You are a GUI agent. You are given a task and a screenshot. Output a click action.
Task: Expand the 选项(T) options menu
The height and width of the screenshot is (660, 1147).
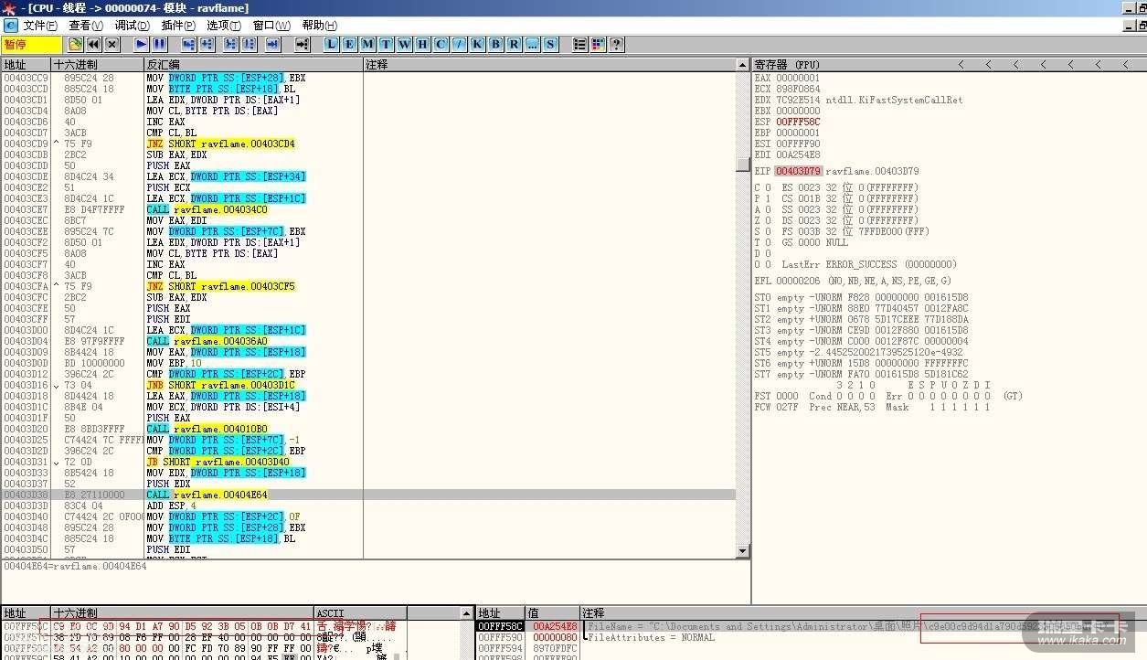click(223, 26)
